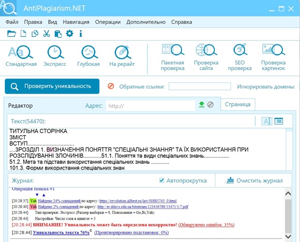Switch to the Редактор tab
The image size is (300, 242).
pos(20,106)
